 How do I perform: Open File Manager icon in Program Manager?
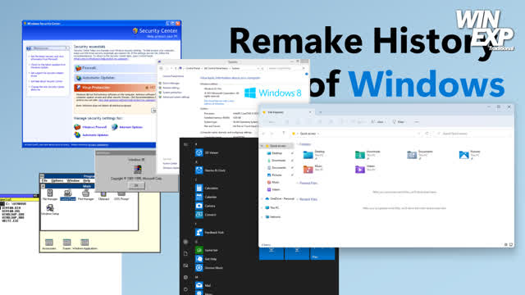[50, 195]
